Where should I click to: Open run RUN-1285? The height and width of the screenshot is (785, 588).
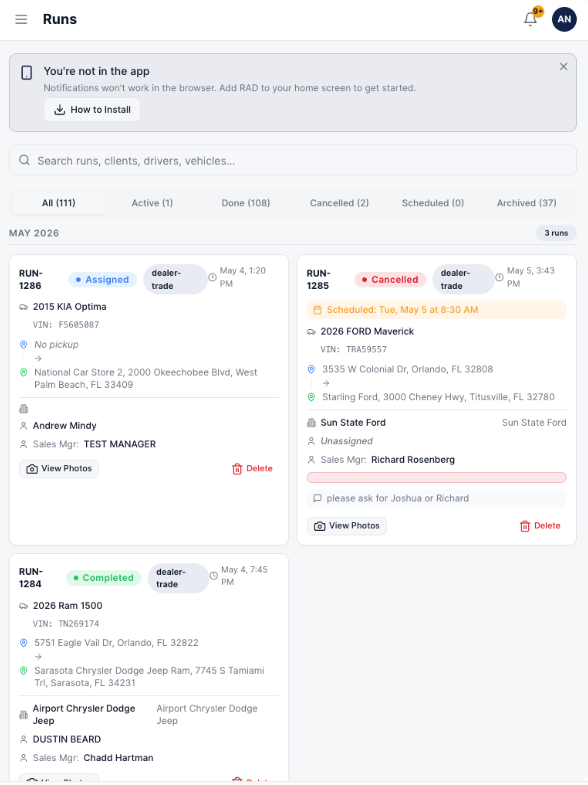point(318,279)
